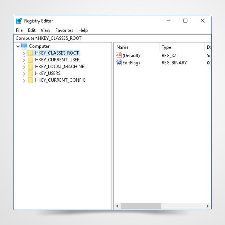Screen dimensions: 225x225
Task: Open the Favorites menu
Action: pos(64,30)
